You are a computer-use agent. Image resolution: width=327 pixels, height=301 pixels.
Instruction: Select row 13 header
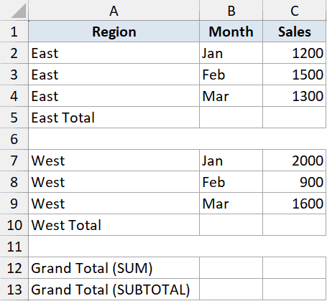(x=14, y=290)
